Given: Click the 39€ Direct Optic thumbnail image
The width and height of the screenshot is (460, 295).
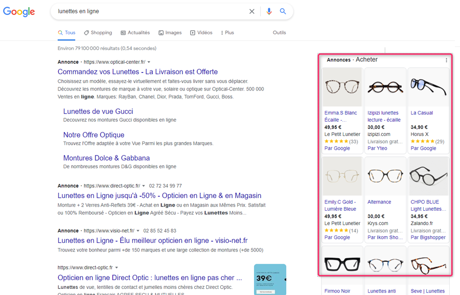Looking at the screenshot, I should [x=270, y=279].
